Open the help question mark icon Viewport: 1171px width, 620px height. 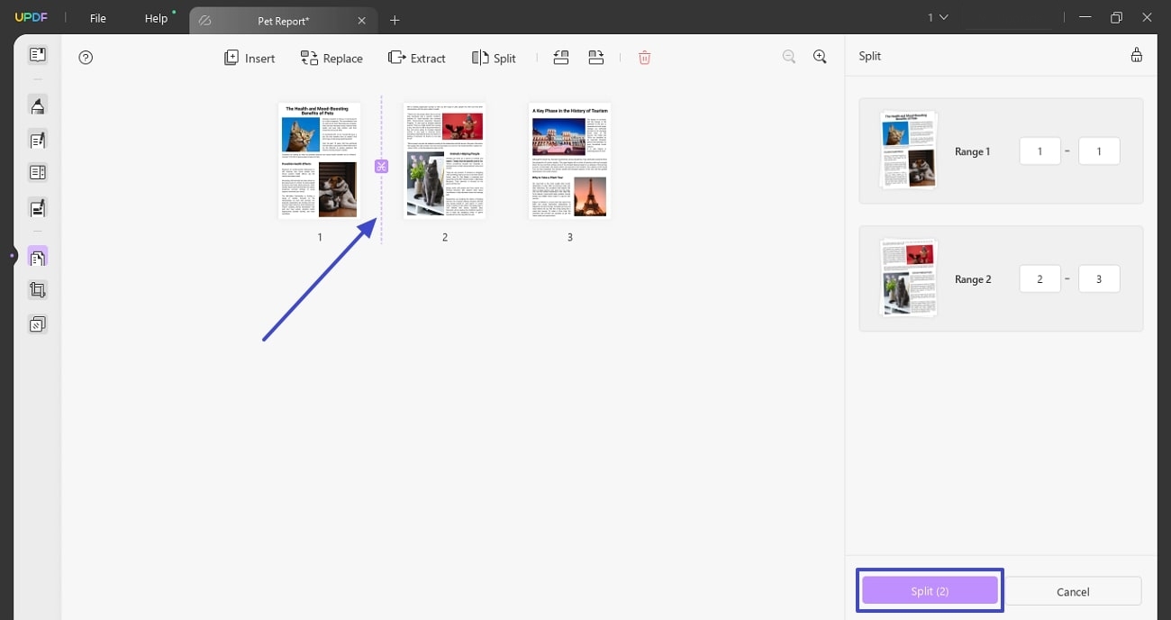[86, 58]
